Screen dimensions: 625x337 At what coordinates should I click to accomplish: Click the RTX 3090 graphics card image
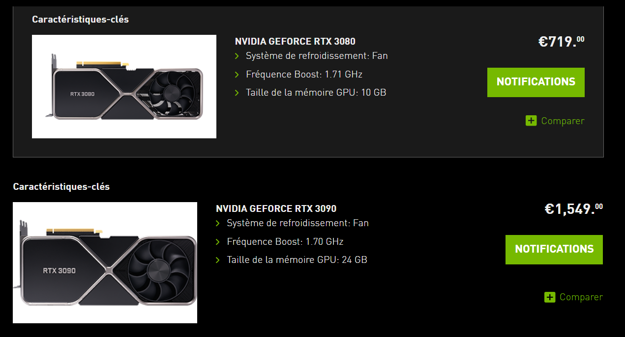[x=105, y=262]
